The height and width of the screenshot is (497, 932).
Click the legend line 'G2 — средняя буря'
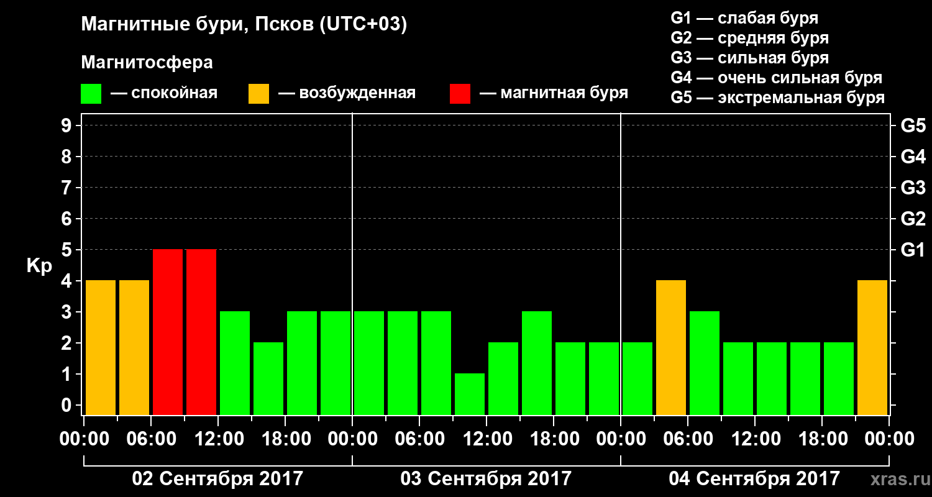[749, 38]
